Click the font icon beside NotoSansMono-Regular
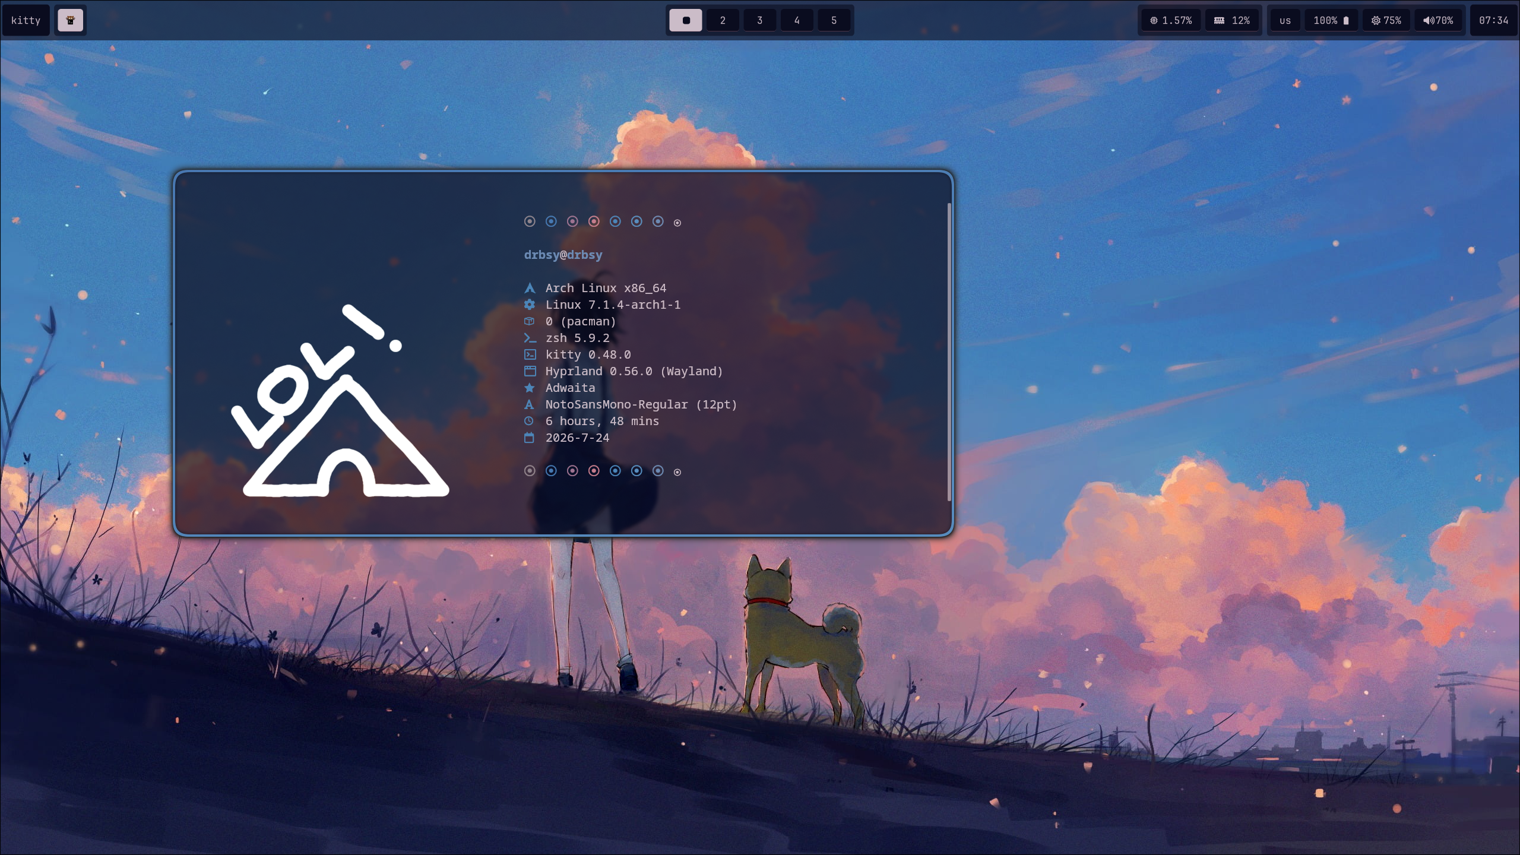This screenshot has width=1520, height=855. click(x=530, y=404)
